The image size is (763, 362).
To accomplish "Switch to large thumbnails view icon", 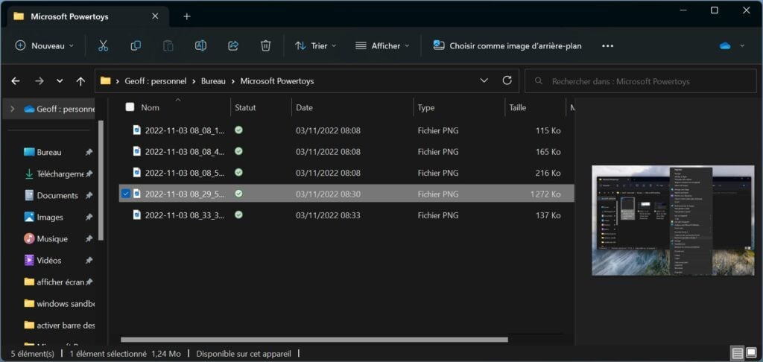I will 751,353.
